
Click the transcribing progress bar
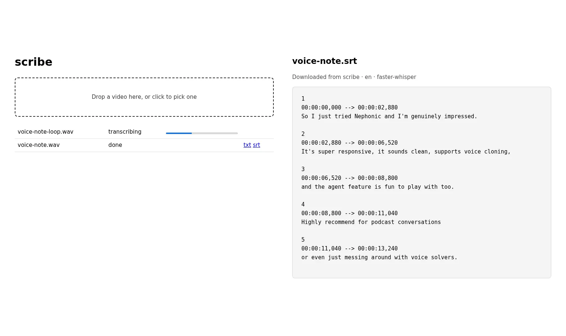point(202,133)
